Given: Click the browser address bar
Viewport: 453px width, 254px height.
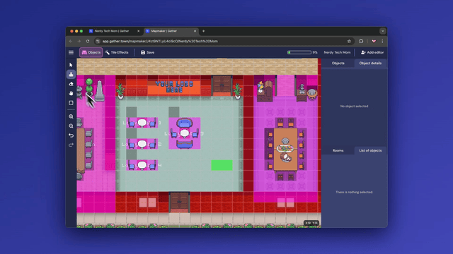Looking at the screenshot, I should (x=224, y=41).
